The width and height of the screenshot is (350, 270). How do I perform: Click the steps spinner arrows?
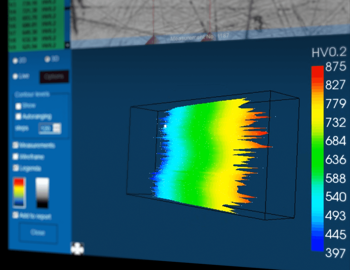click(57, 128)
